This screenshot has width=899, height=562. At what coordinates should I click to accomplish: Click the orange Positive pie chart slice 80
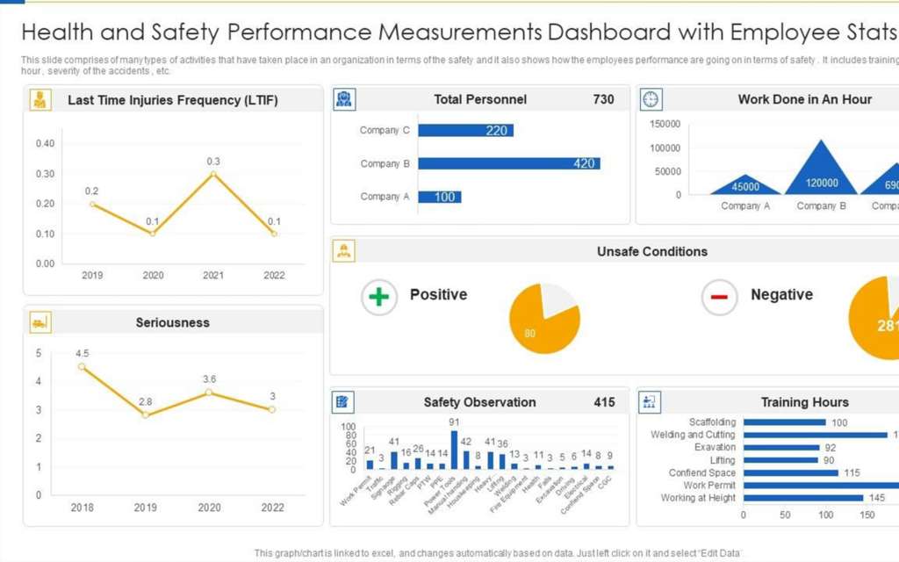coord(540,329)
